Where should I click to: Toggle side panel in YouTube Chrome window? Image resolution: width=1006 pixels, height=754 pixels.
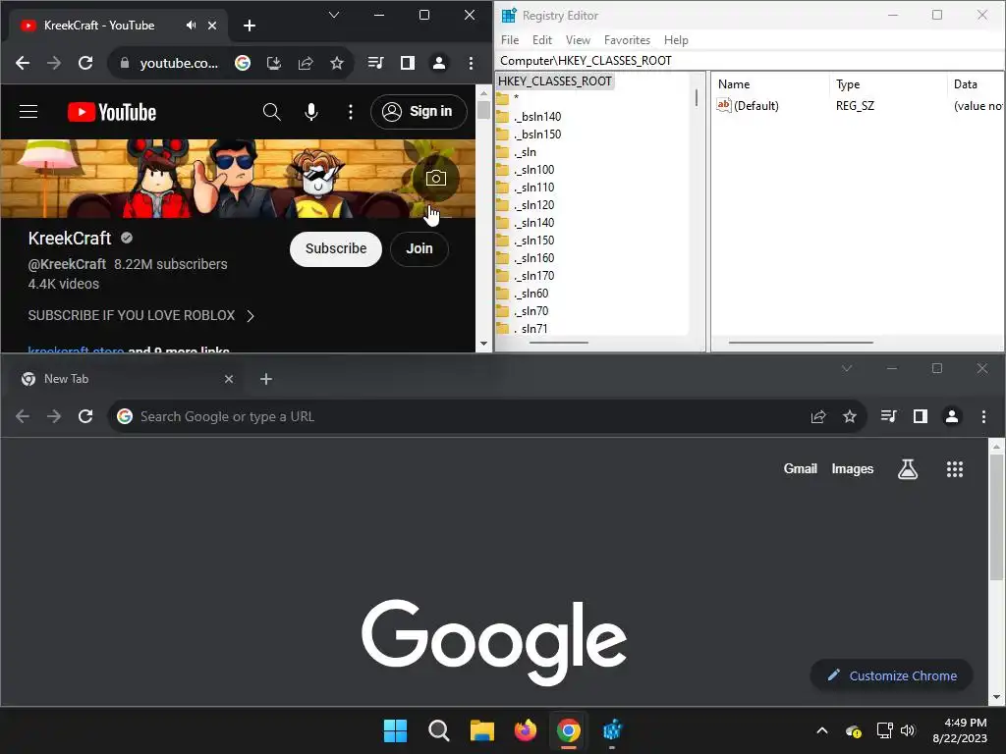[408, 63]
